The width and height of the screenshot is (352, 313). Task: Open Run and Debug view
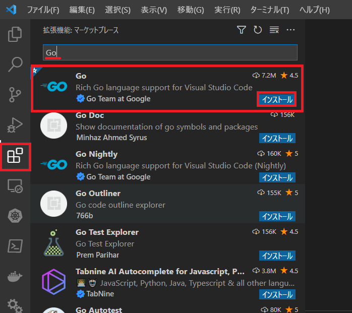coord(15,125)
